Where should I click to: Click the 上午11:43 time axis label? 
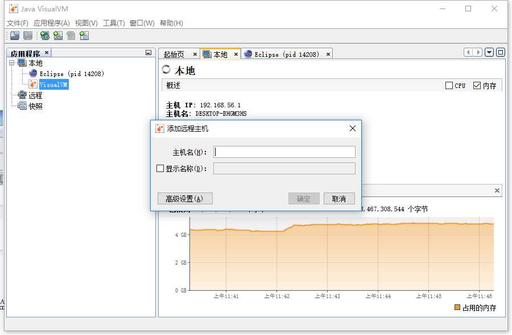(x=328, y=296)
